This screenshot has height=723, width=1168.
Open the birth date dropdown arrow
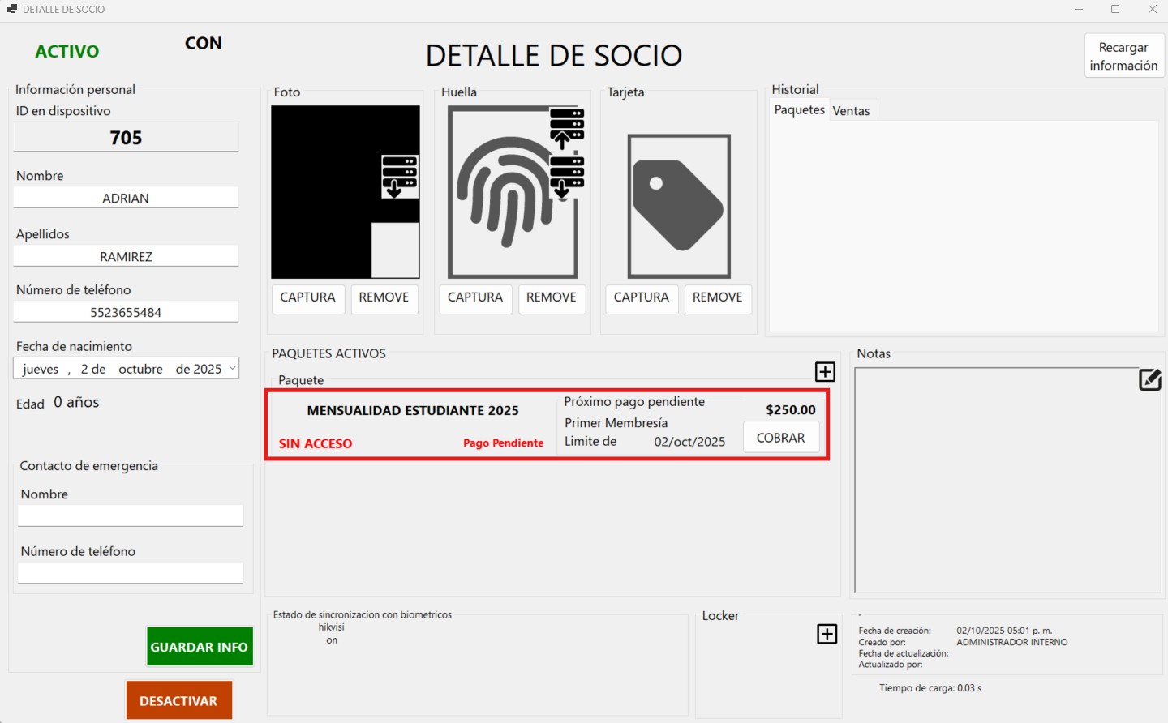tap(233, 368)
